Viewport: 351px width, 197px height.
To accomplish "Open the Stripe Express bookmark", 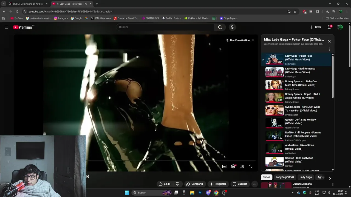I will point(228,18).
